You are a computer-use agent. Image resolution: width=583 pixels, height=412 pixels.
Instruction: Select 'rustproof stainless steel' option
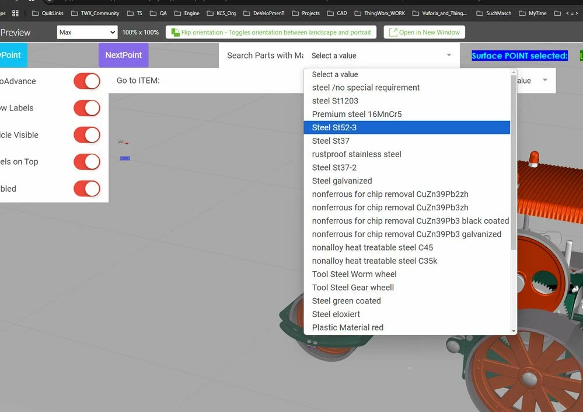pyautogui.click(x=407, y=154)
